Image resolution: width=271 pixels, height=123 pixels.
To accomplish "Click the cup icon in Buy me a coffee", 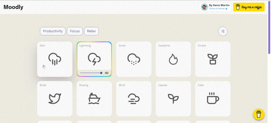I will pos(238,7).
